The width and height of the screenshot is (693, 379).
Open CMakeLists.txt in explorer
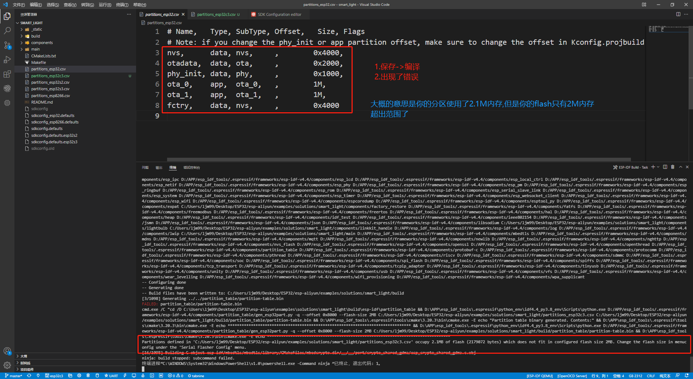click(x=43, y=56)
